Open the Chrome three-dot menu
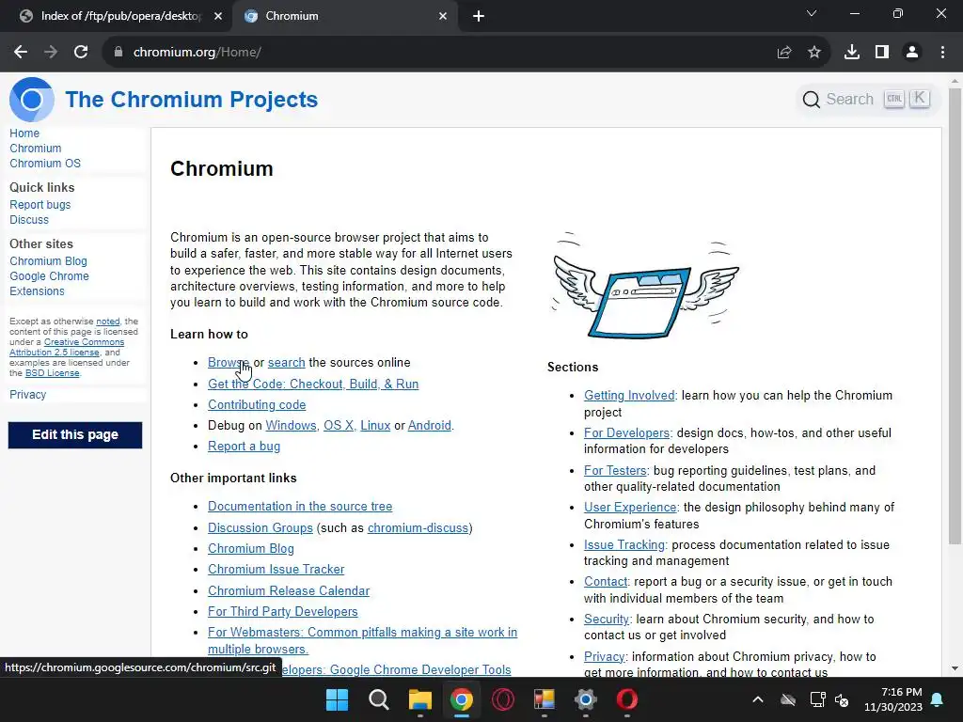This screenshot has width=963, height=722. tap(942, 53)
